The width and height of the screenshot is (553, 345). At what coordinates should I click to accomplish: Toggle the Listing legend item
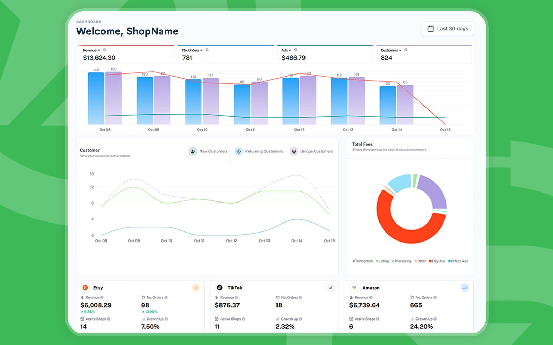pyautogui.click(x=383, y=261)
